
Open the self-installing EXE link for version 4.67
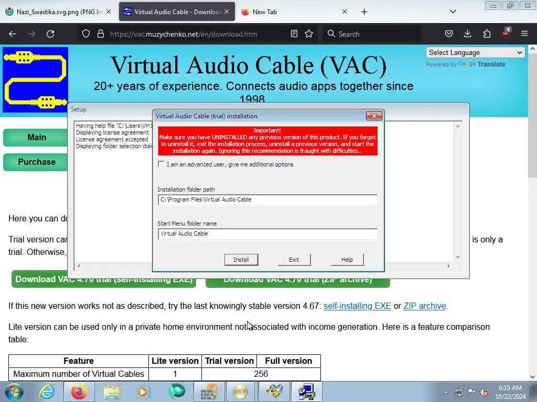pos(357,306)
